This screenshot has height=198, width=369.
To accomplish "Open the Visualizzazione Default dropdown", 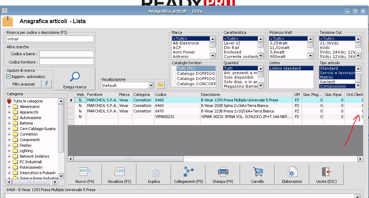I will 151,85.
